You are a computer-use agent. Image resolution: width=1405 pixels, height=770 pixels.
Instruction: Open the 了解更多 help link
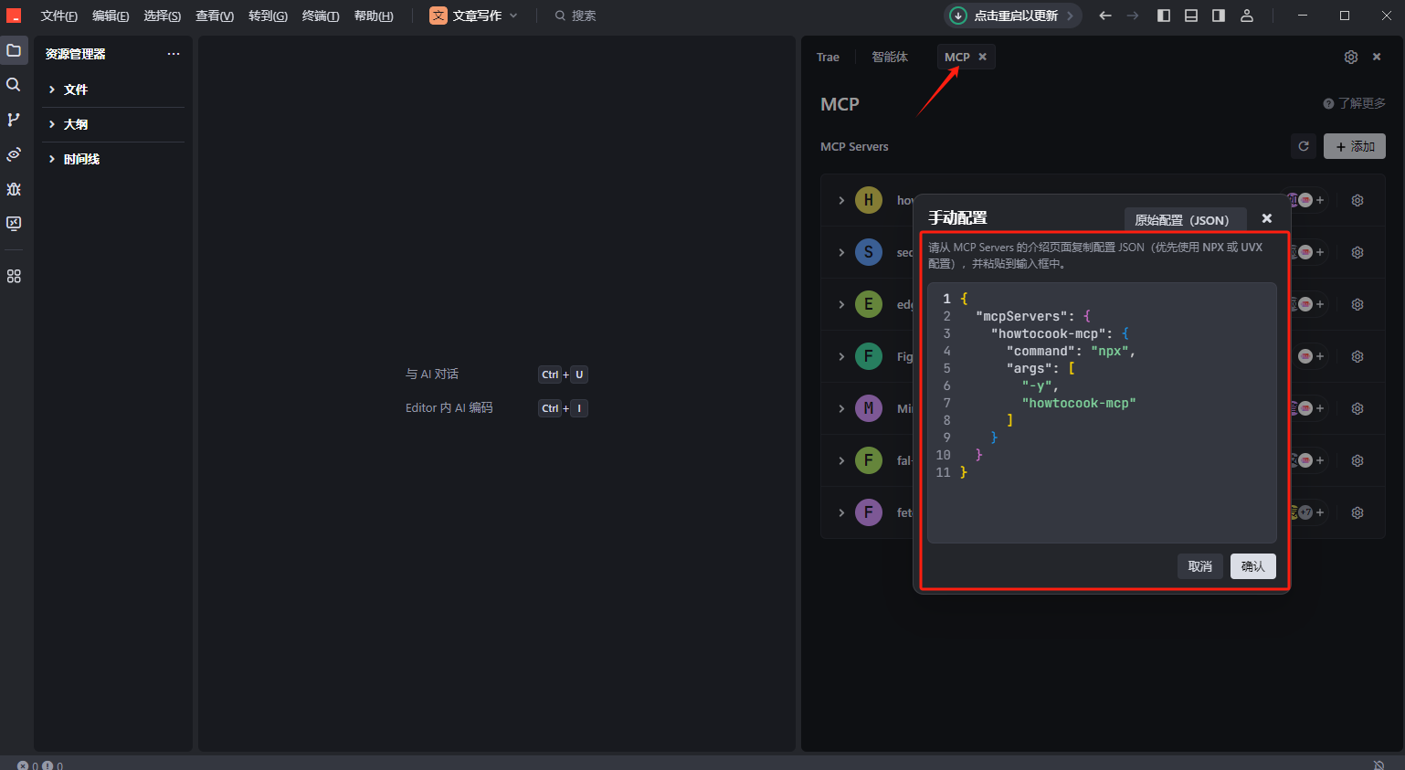tap(1355, 103)
